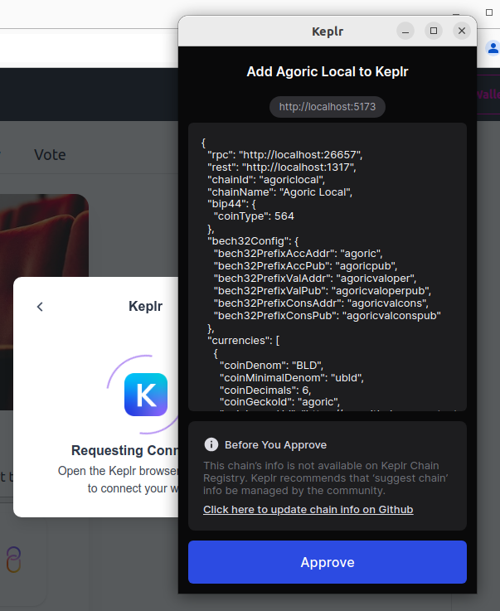Click the chain config JSON code block
This screenshot has width=500, height=611.
click(328, 265)
